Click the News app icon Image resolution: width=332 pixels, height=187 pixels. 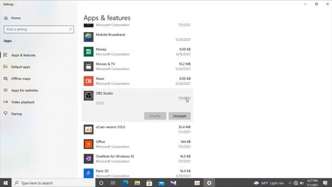coord(89,81)
